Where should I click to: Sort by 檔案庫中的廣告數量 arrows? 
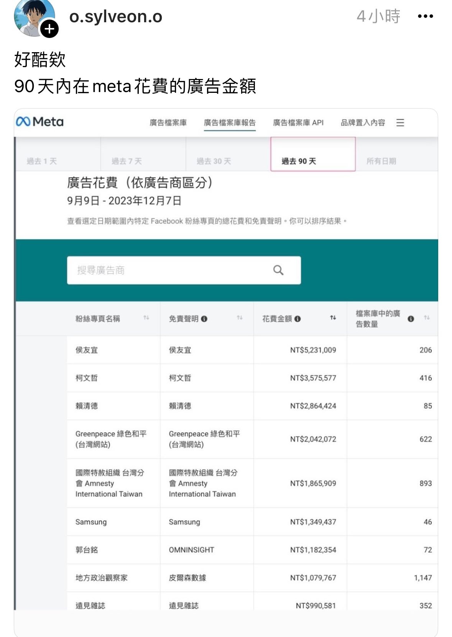[x=427, y=318]
